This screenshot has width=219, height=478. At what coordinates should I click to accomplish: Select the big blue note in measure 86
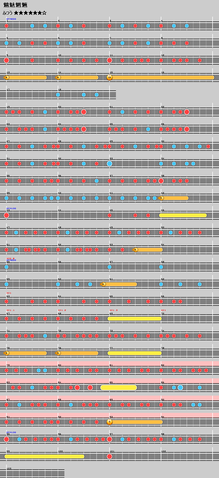pyautogui.click(x=180, y=388)
